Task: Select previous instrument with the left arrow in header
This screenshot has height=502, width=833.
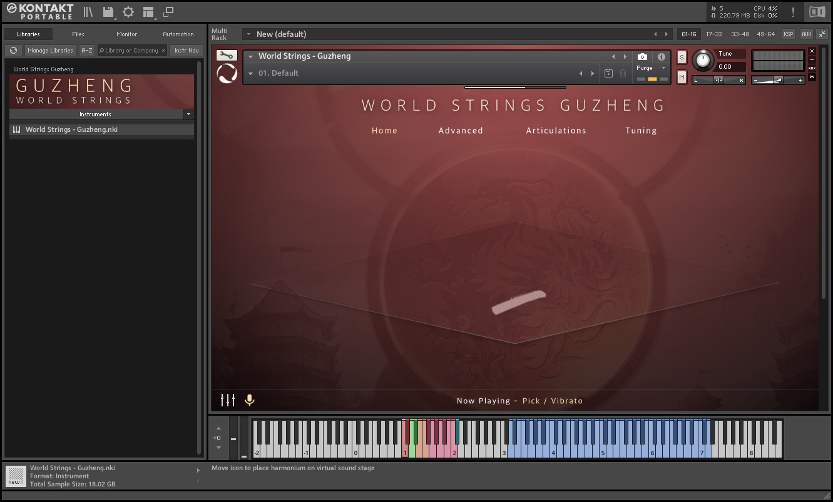Action: click(x=613, y=56)
